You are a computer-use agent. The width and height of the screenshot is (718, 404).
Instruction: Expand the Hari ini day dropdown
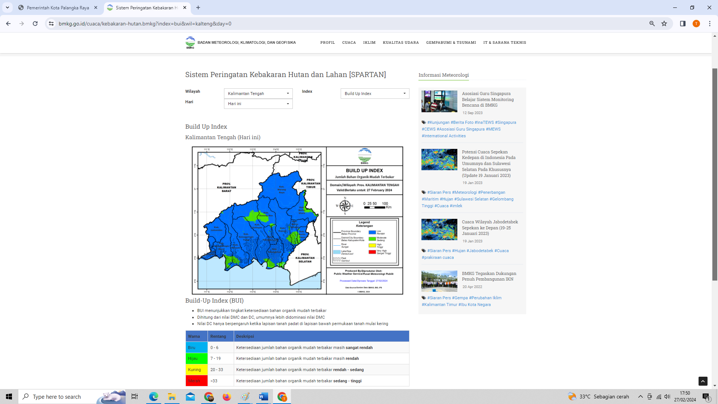258,104
